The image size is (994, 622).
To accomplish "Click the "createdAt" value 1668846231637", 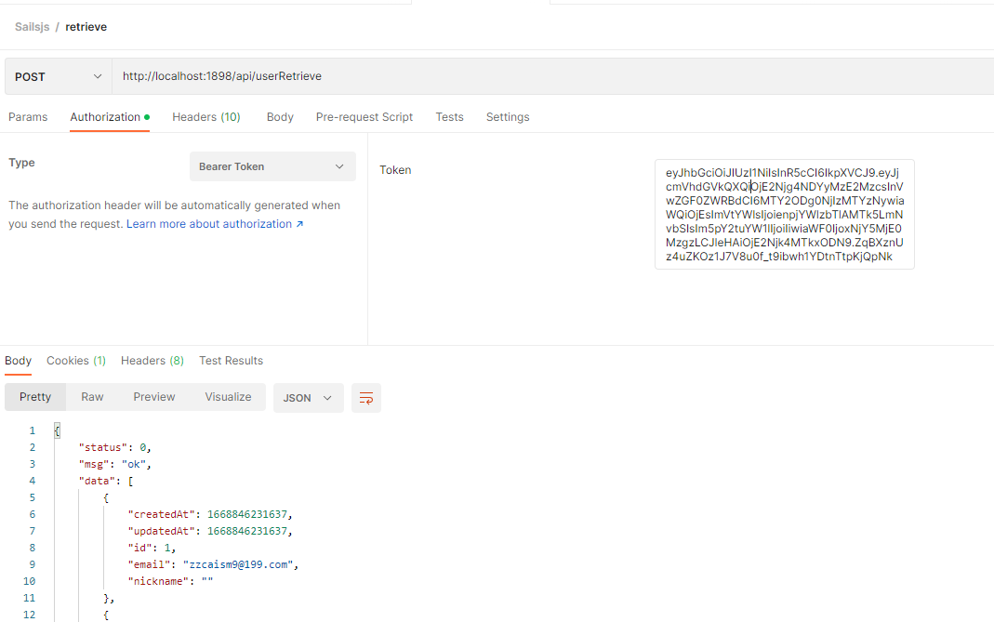I will pos(247,514).
